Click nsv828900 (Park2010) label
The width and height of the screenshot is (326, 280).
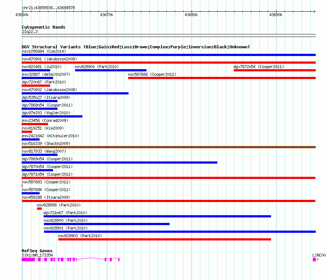pyautogui.click(x=66, y=220)
